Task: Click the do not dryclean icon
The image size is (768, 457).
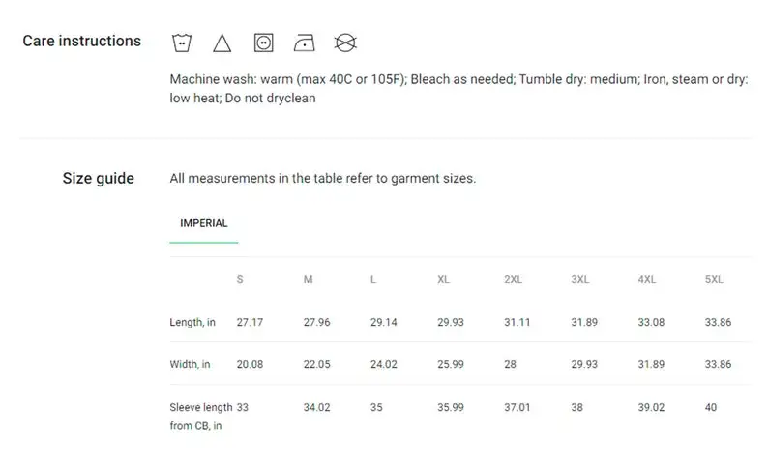Action: point(345,43)
